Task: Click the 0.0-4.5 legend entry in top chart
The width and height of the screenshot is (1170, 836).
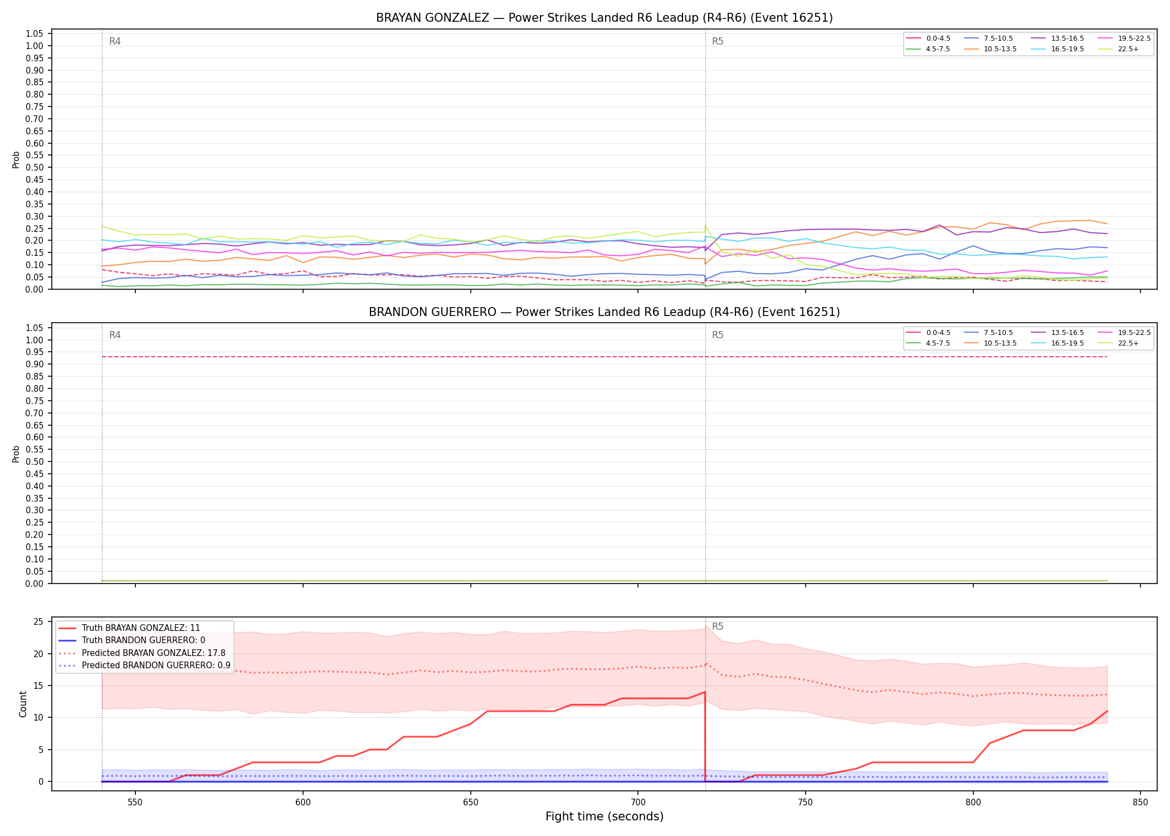Action: click(928, 38)
